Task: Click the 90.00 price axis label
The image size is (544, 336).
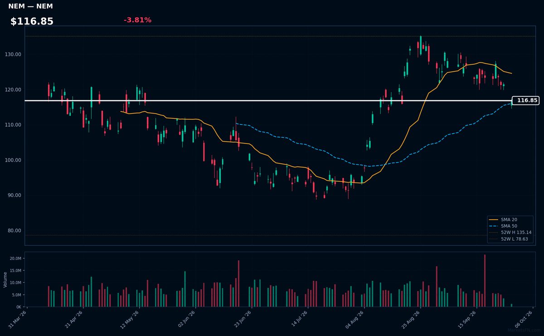Action: 14,196
